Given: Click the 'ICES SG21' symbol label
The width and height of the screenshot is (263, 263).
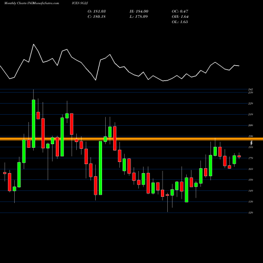Looking at the screenshot, I should pyautogui.click(x=80, y=3).
